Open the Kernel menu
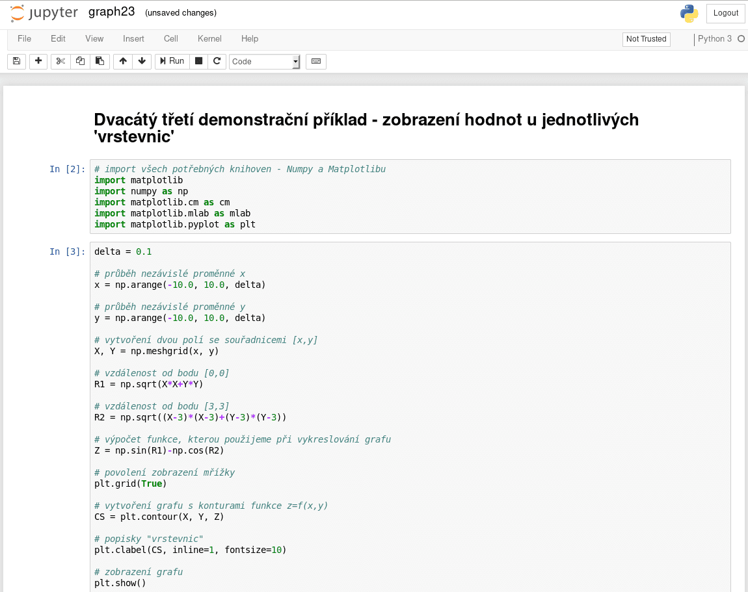Viewport: 748px width, 592px height. [209, 38]
